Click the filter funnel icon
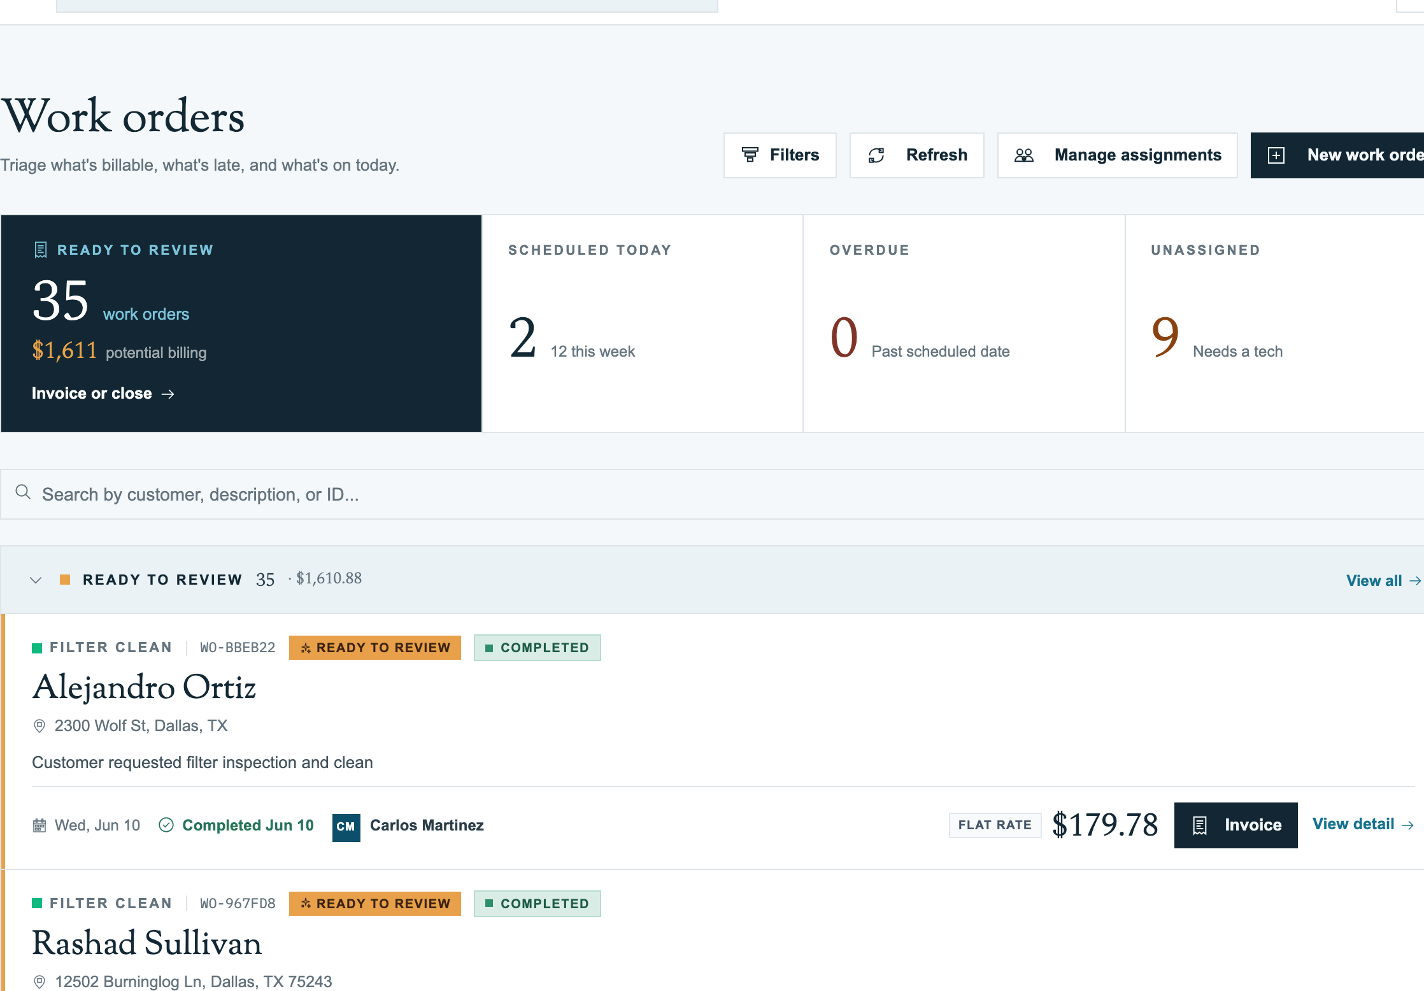This screenshot has width=1424, height=991. tap(750, 155)
